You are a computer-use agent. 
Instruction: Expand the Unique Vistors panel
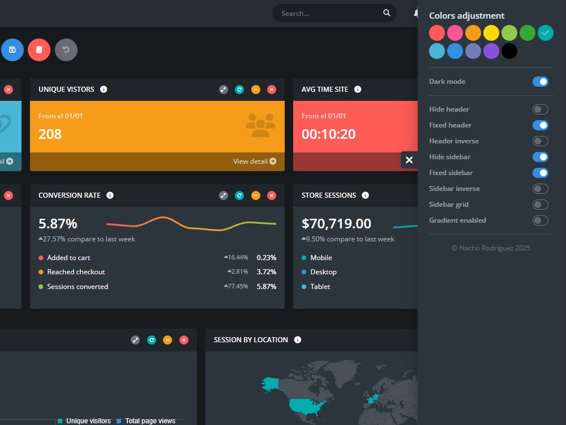(x=224, y=90)
